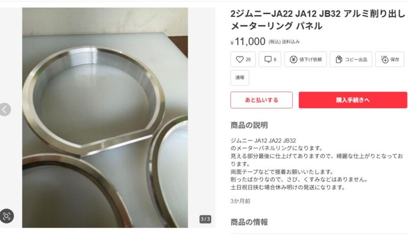Click the product title text
The image size is (408, 243).
coord(318,20)
